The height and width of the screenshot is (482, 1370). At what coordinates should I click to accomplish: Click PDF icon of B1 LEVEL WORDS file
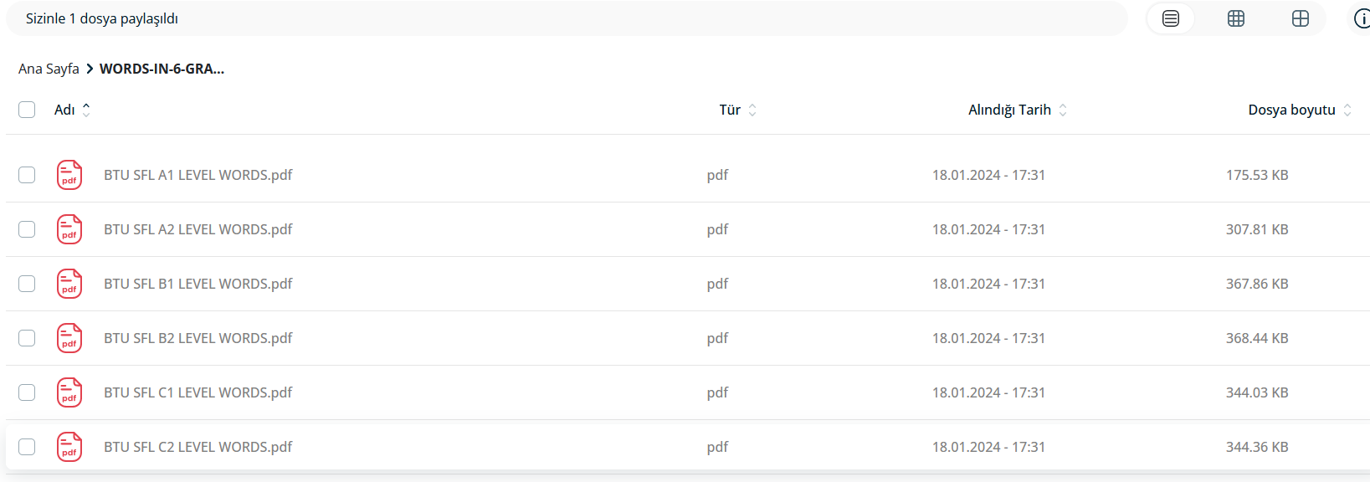click(69, 284)
